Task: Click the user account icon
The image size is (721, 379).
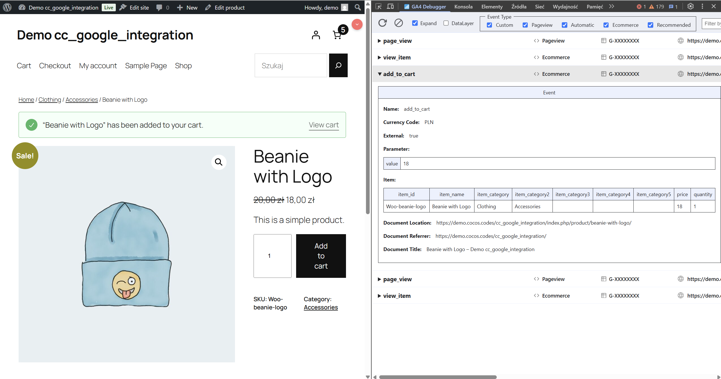Action: (x=316, y=35)
